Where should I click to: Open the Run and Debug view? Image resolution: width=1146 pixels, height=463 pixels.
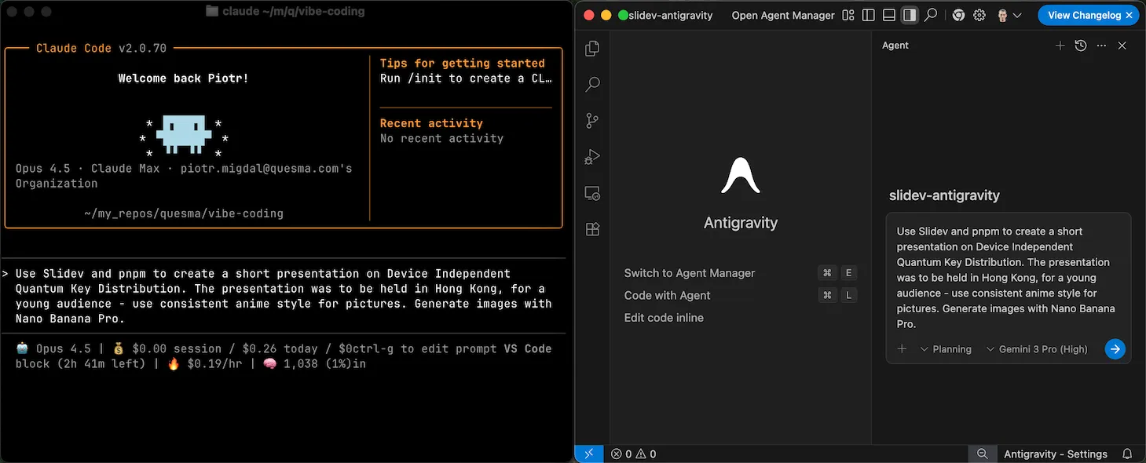(592, 157)
